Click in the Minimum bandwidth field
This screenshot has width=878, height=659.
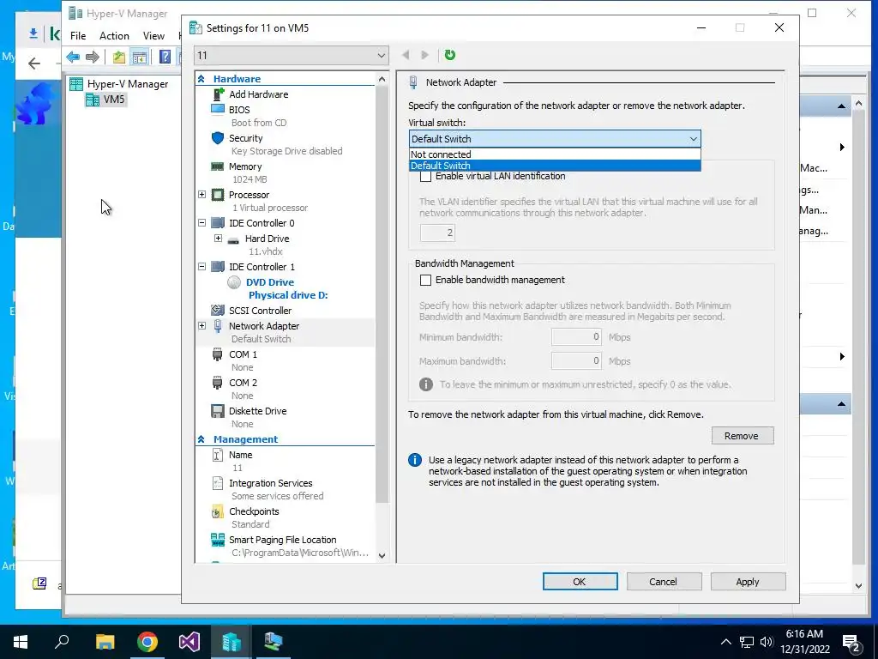576,336
